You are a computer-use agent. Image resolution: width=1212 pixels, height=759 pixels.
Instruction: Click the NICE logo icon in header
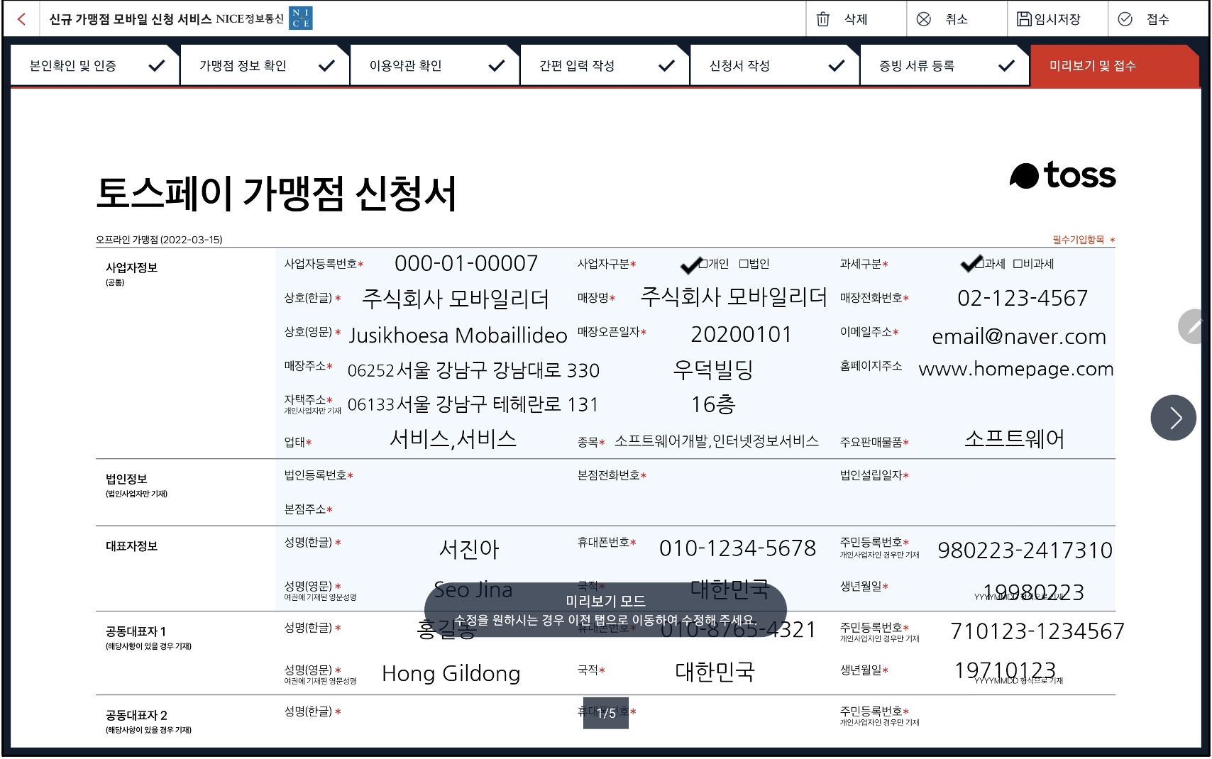(301, 19)
